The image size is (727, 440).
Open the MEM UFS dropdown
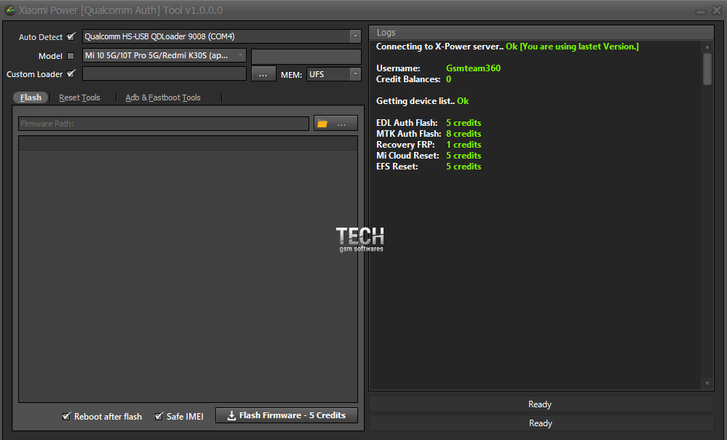(355, 74)
